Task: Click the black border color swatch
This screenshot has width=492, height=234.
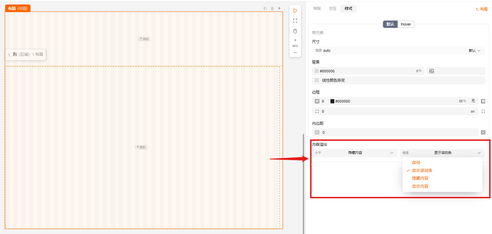Action: coord(332,101)
